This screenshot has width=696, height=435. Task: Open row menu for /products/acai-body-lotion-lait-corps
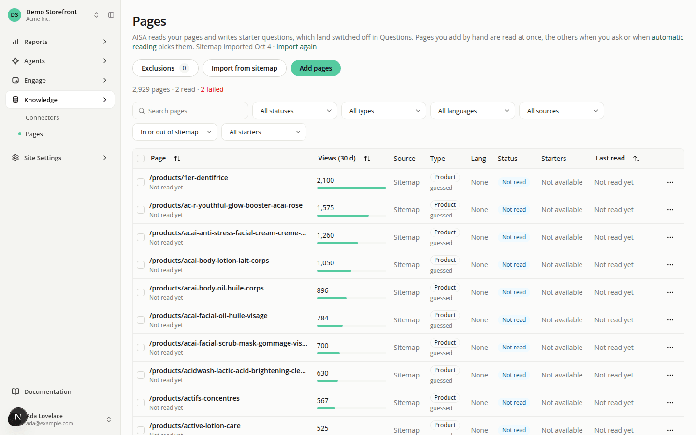[670, 265]
